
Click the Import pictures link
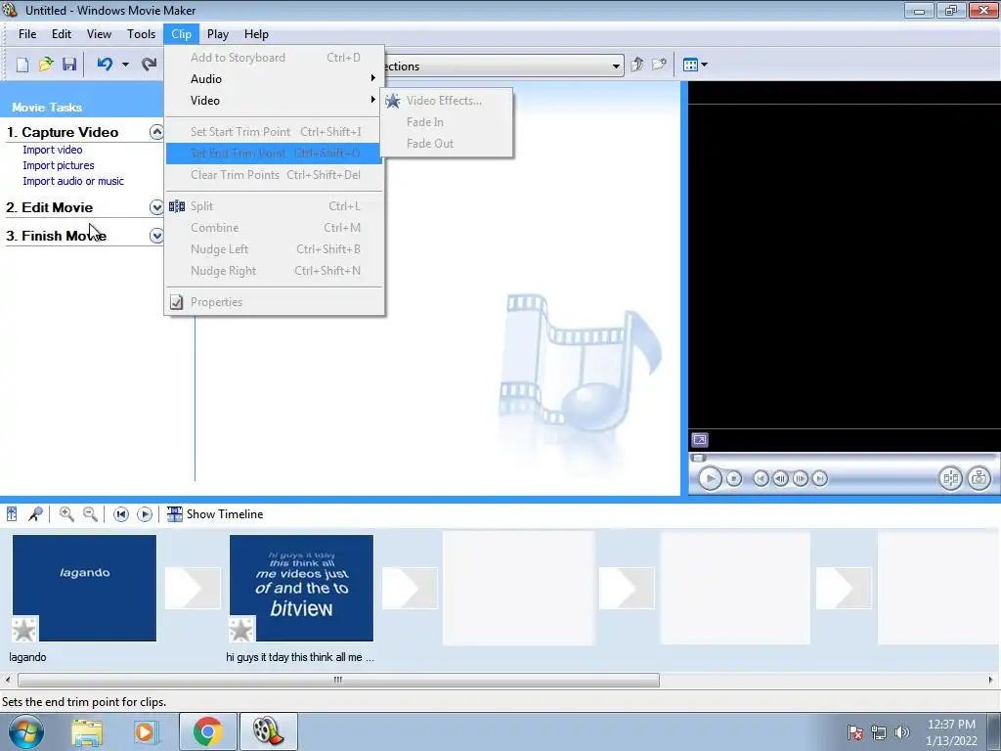click(x=59, y=165)
